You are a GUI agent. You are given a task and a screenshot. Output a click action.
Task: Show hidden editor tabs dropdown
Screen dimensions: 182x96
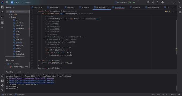[x=172, y=7]
